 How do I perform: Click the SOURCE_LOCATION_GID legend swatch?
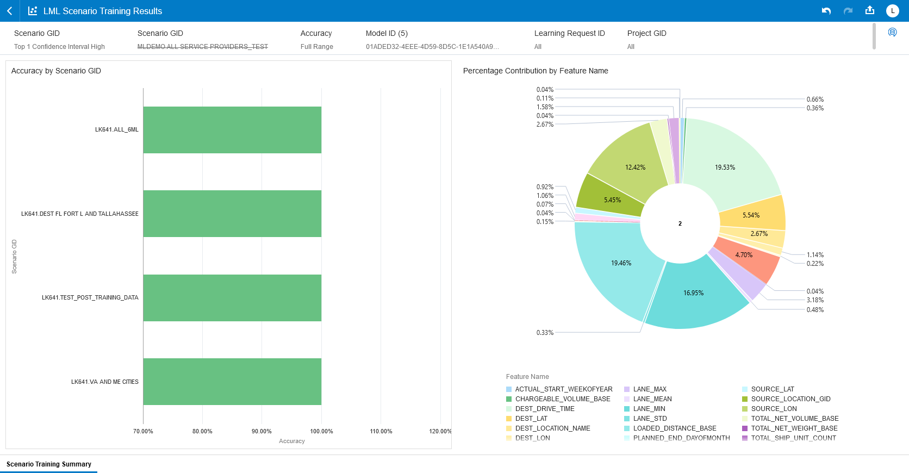click(x=745, y=399)
